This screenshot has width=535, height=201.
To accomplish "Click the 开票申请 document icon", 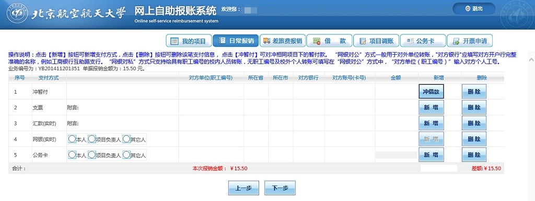I will [456, 42].
